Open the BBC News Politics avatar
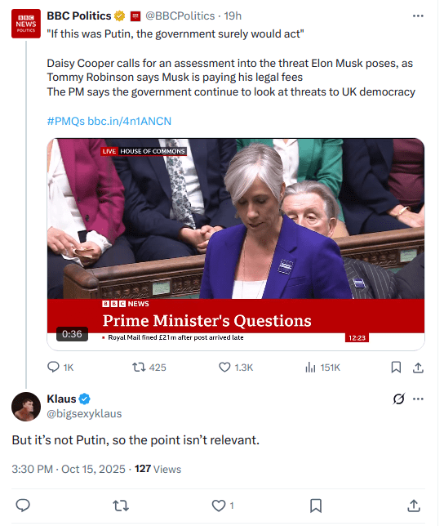444x526 pixels. point(26,24)
